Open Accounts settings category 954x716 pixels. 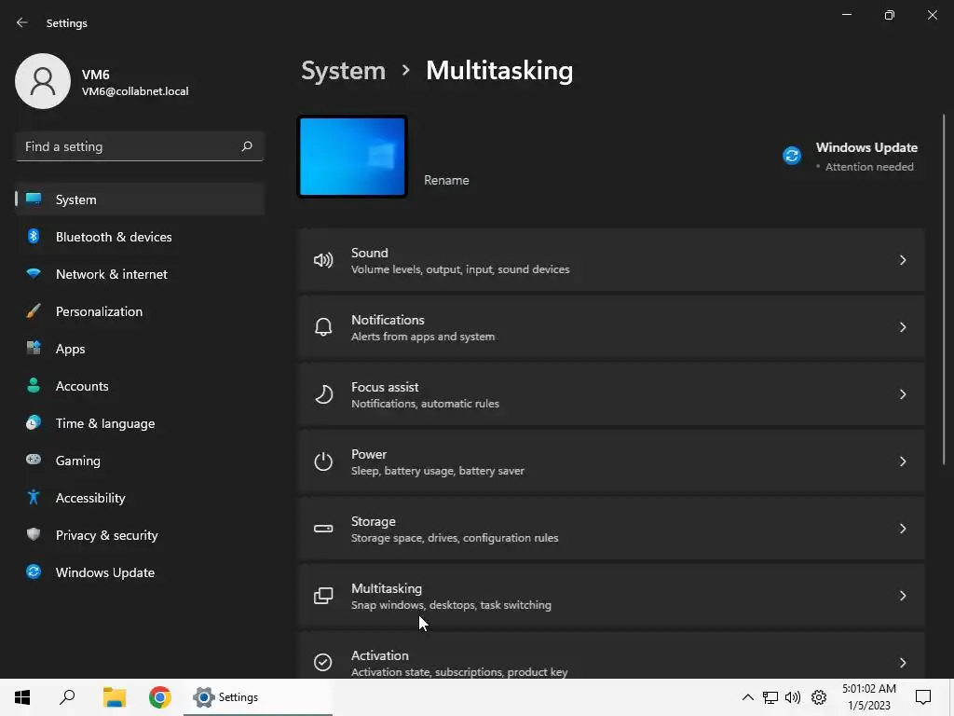[x=140, y=386]
